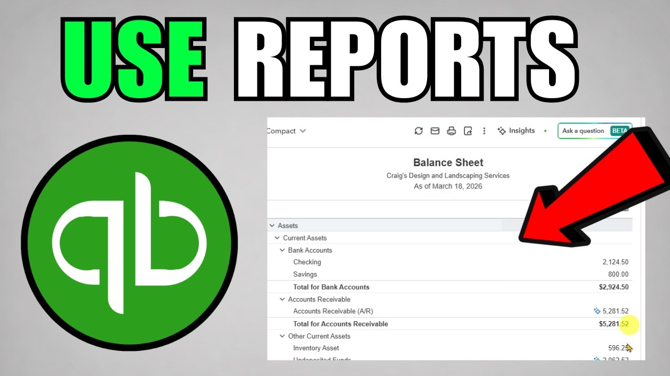The height and width of the screenshot is (376, 670).
Task: Select Total for Bank Accounts row
Action: click(x=450, y=287)
